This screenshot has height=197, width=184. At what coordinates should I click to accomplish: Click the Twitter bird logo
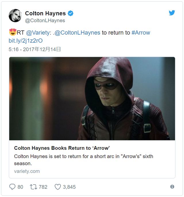click(x=172, y=13)
